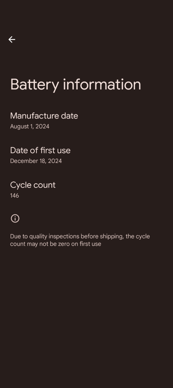Tap the December 18, 2024 value
The width and height of the screenshot is (173, 388).
click(x=36, y=161)
